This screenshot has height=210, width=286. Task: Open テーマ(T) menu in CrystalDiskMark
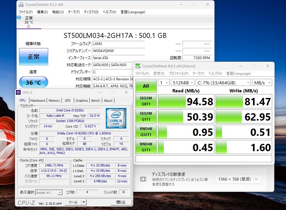coord(199,74)
